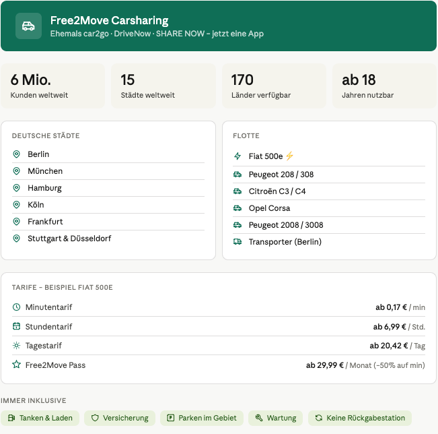Click the Peugeot 208 / 308 name
The height and width of the screenshot is (434, 438).
coord(281,175)
